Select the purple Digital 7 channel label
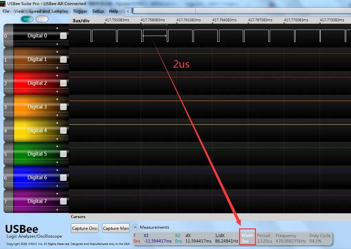351x249 pixels. tap(37, 201)
